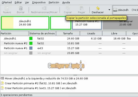Undo last operation with Deshacer icon
The width and height of the screenshot is (138, 97).
click(98, 8)
